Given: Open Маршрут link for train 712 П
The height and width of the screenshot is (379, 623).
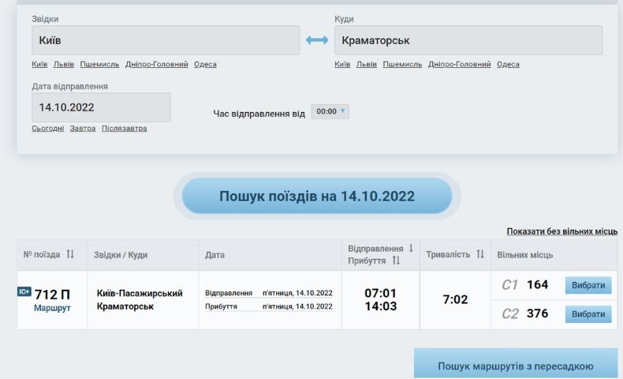Looking at the screenshot, I should click(x=52, y=309).
